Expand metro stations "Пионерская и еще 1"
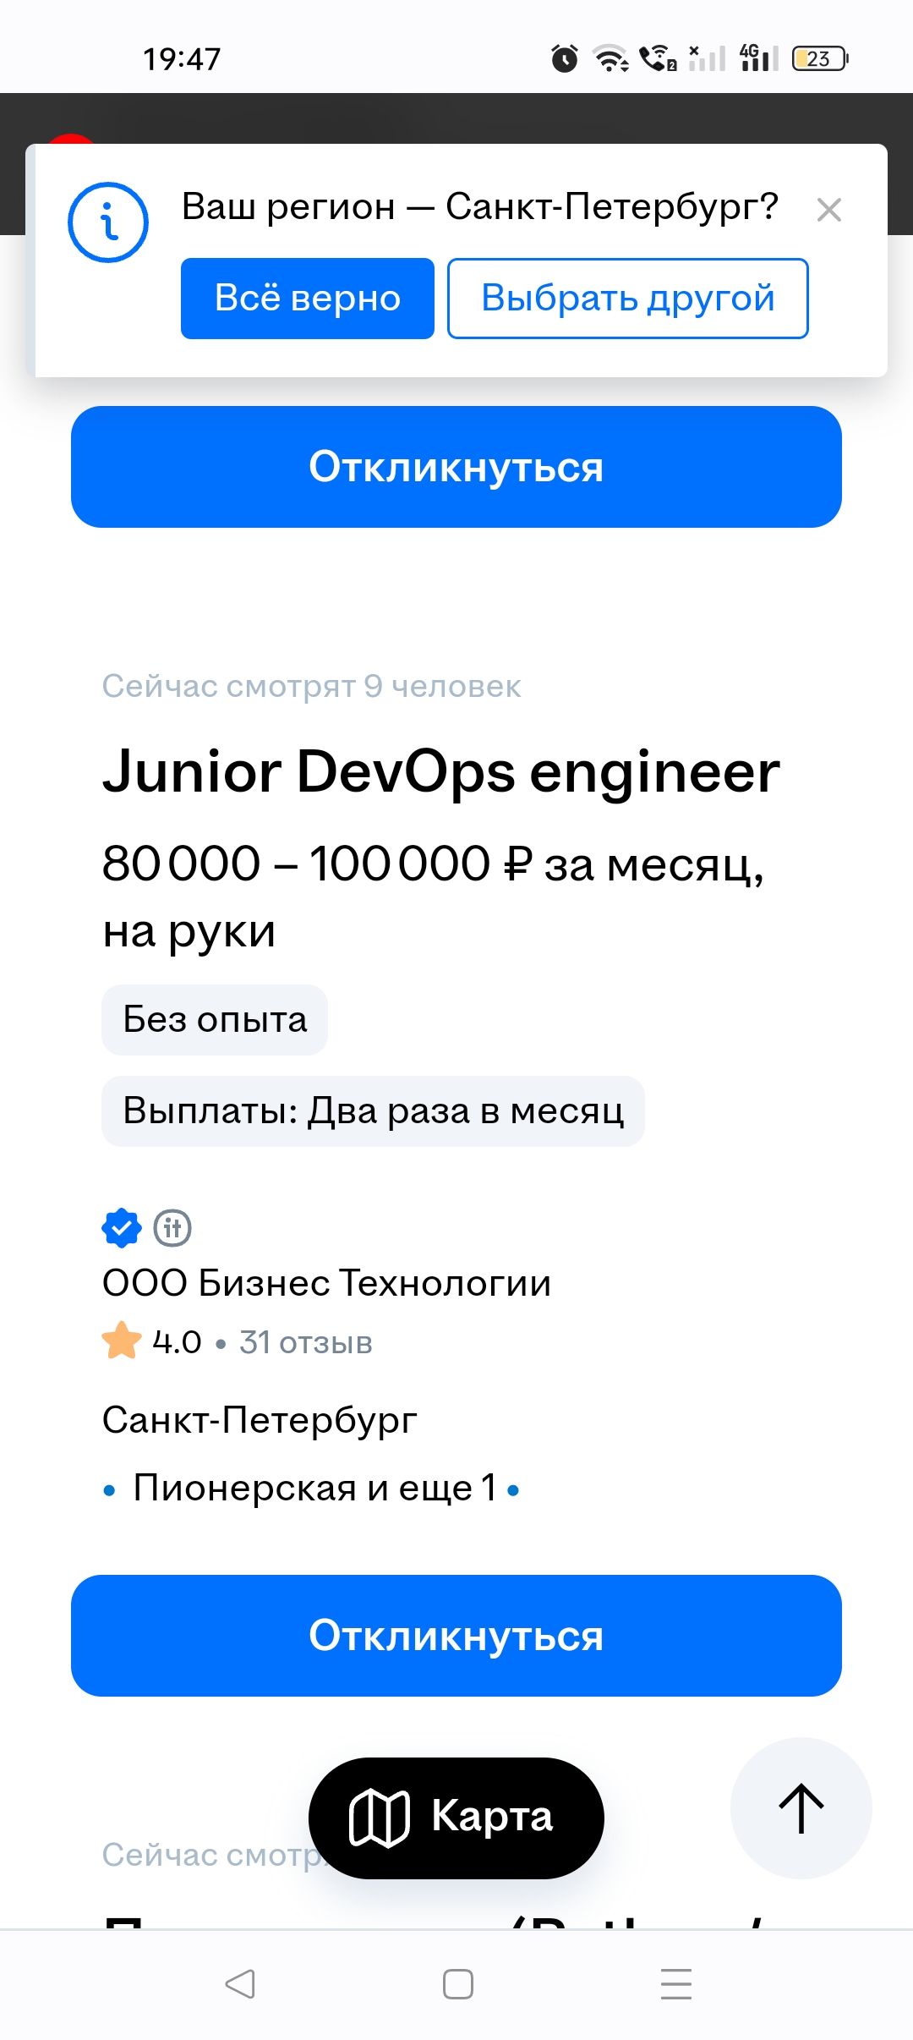The height and width of the screenshot is (2040, 913). click(315, 1488)
